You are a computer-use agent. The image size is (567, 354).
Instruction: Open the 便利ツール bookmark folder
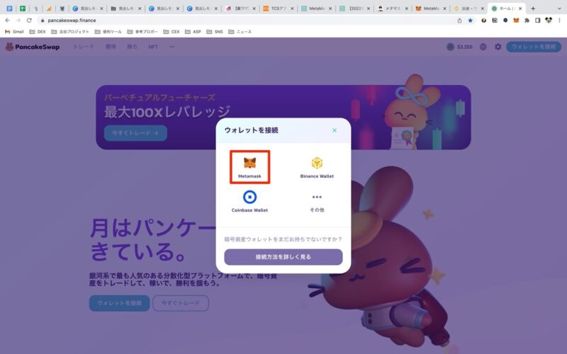(108, 32)
